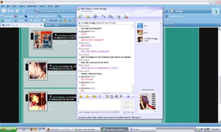Click the Search button below Send
The height and width of the screenshot is (132, 221).
127,107
